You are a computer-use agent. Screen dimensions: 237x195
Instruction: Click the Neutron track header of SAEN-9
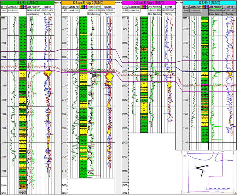click(x=229, y=7)
